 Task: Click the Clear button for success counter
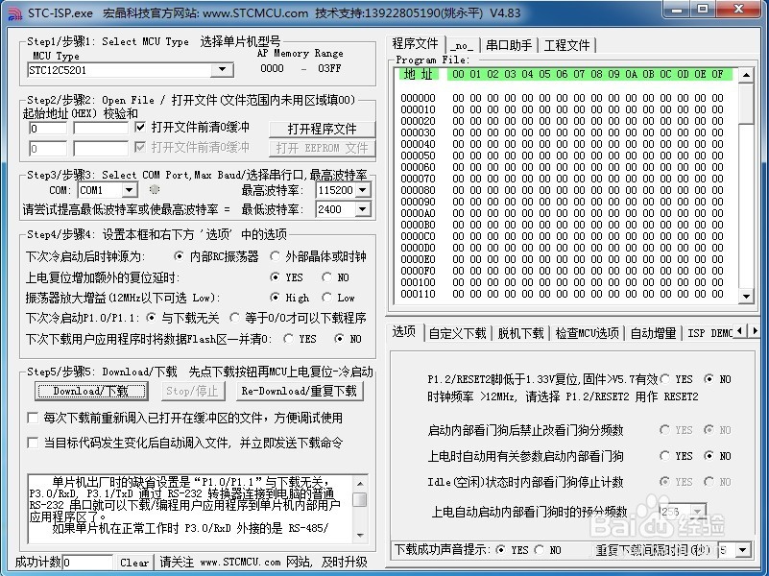pyautogui.click(x=133, y=563)
